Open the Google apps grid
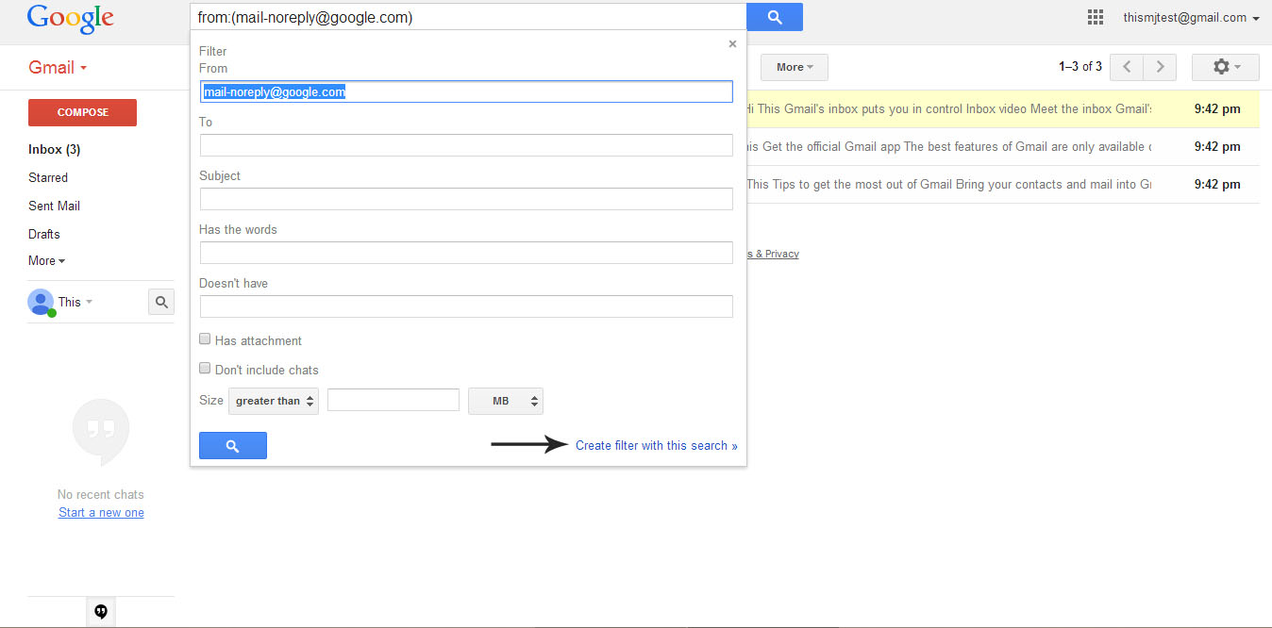This screenshot has height=628, width=1272. pyautogui.click(x=1096, y=17)
